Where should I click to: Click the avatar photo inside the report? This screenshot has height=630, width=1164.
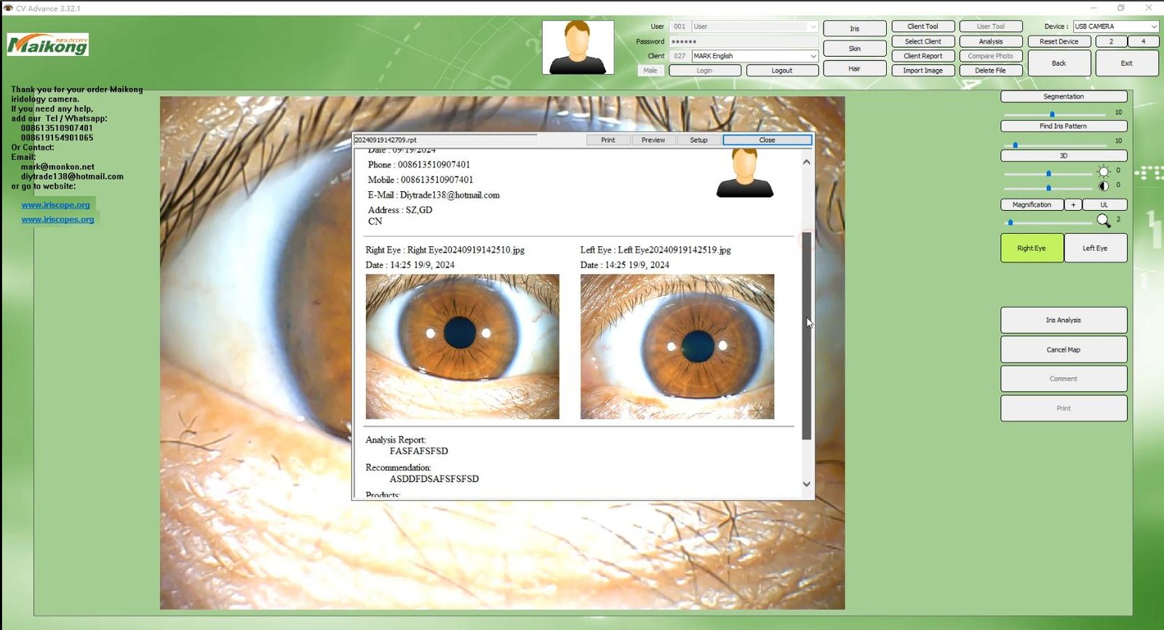[x=744, y=173]
